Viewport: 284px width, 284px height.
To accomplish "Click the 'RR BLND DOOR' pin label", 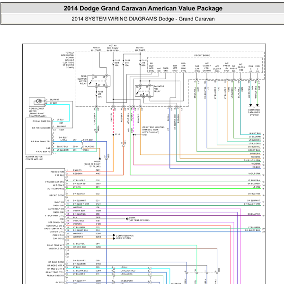I will point(56,262).
